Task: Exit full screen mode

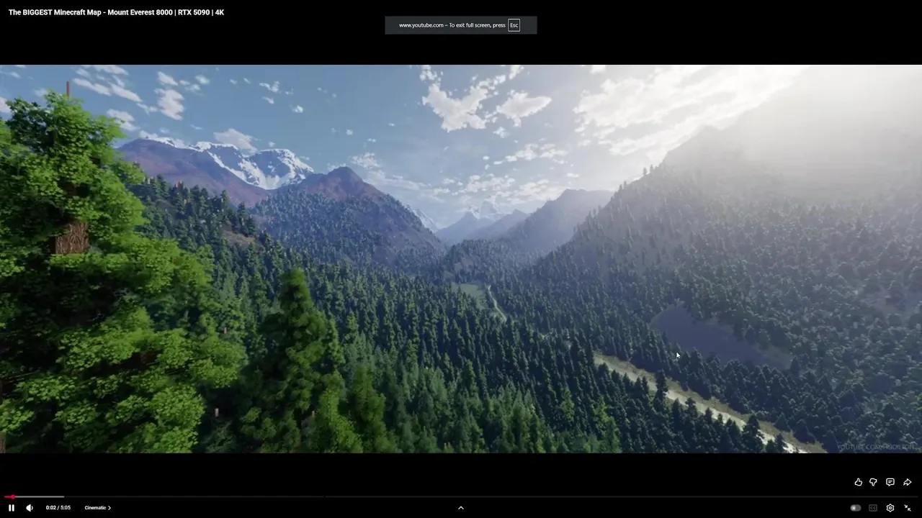Action: [x=908, y=508]
